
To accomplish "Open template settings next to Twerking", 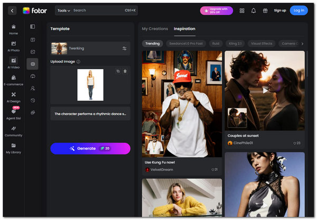I will click(x=125, y=49).
